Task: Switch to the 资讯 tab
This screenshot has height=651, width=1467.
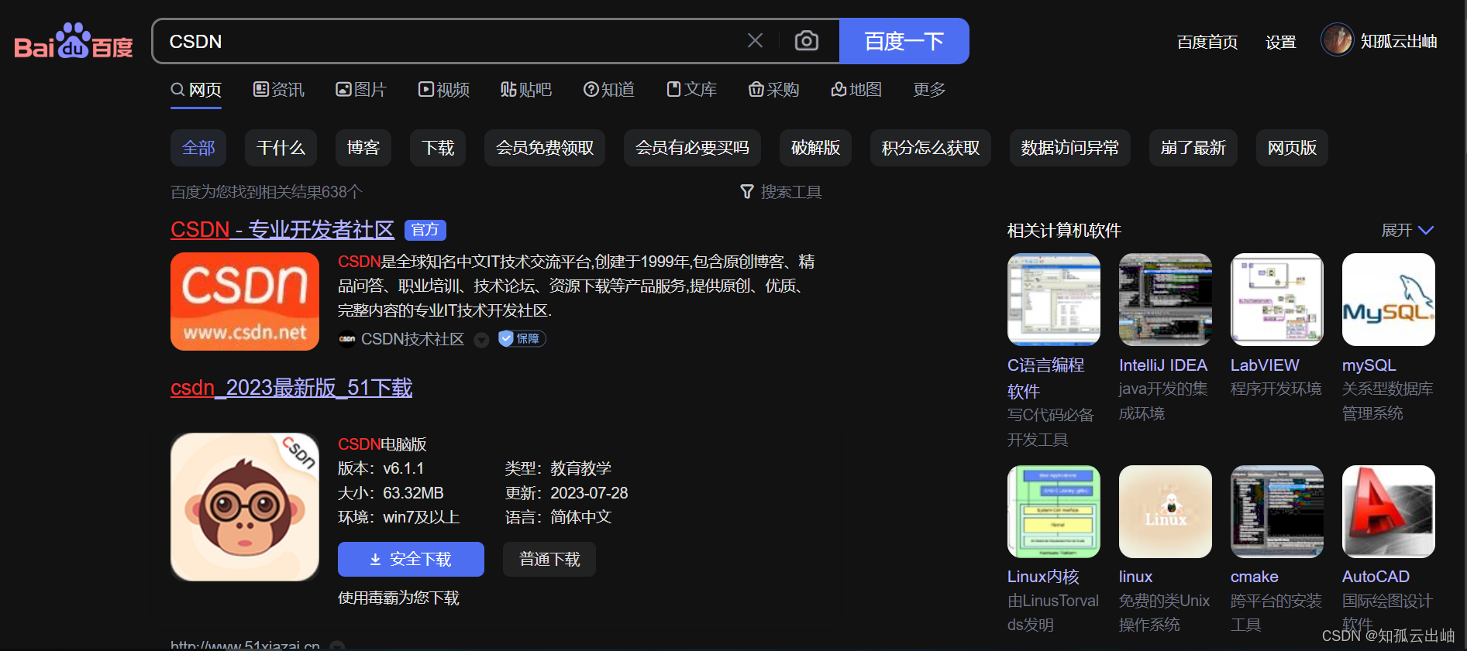Action: click(x=279, y=90)
